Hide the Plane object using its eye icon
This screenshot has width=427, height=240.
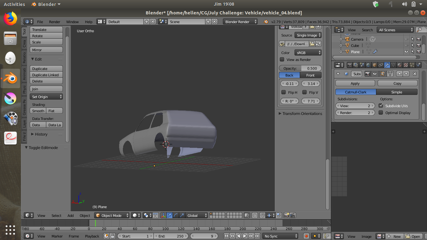click(x=406, y=52)
